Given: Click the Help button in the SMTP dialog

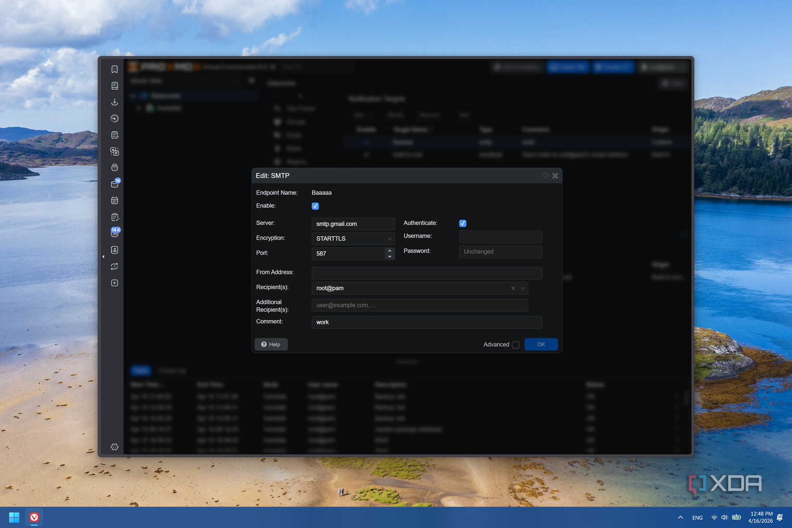Looking at the screenshot, I should (271, 344).
